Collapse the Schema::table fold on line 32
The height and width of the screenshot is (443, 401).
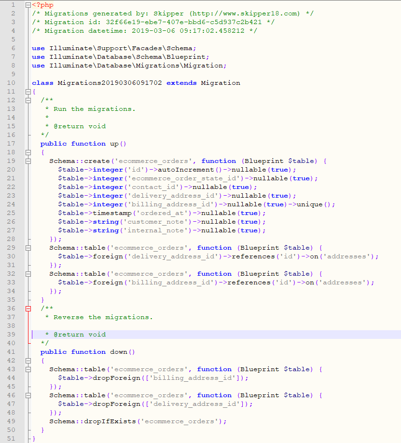pyautogui.click(x=28, y=274)
